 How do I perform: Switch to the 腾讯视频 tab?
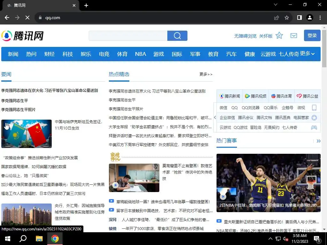point(255,96)
